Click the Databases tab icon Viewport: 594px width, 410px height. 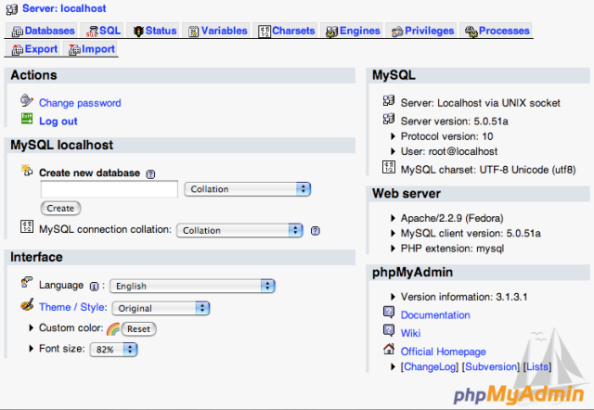click(18, 32)
